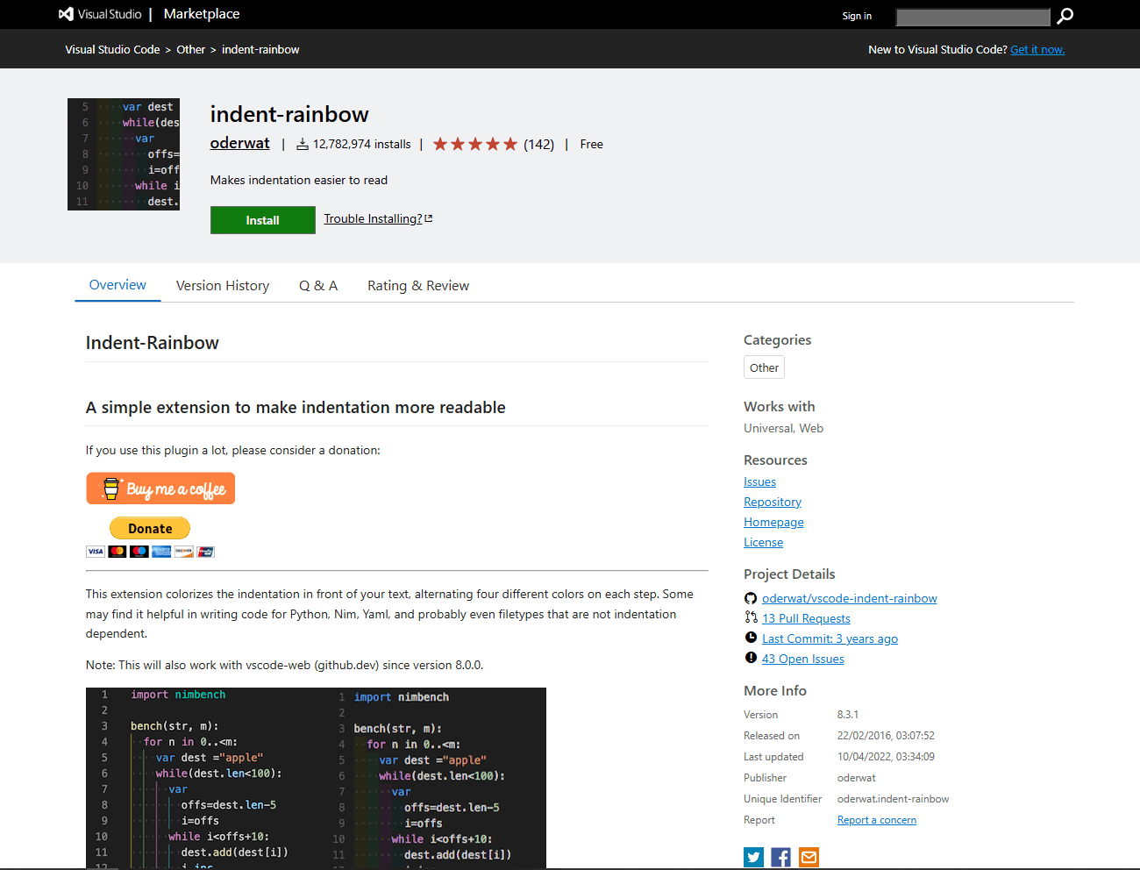Click the credit card logos under Donate
This screenshot has width=1140, height=870.
pos(150,552)
